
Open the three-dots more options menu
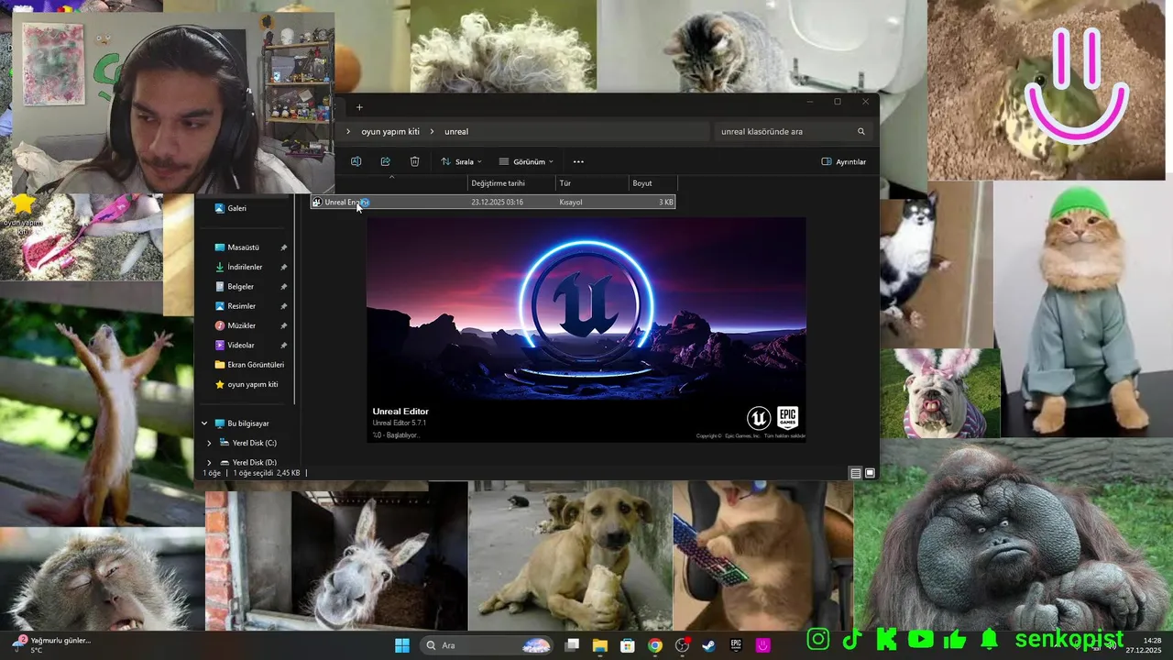coord(578,161)
